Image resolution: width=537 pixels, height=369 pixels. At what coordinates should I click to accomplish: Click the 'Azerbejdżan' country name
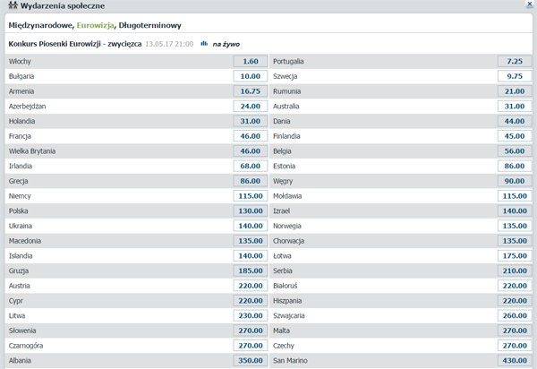pos(28,107)
